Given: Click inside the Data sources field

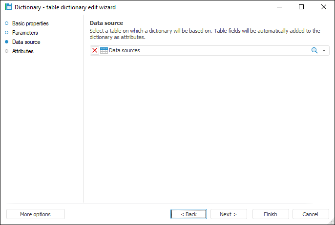Looking at the screenshot, I should tap(205, 50).
